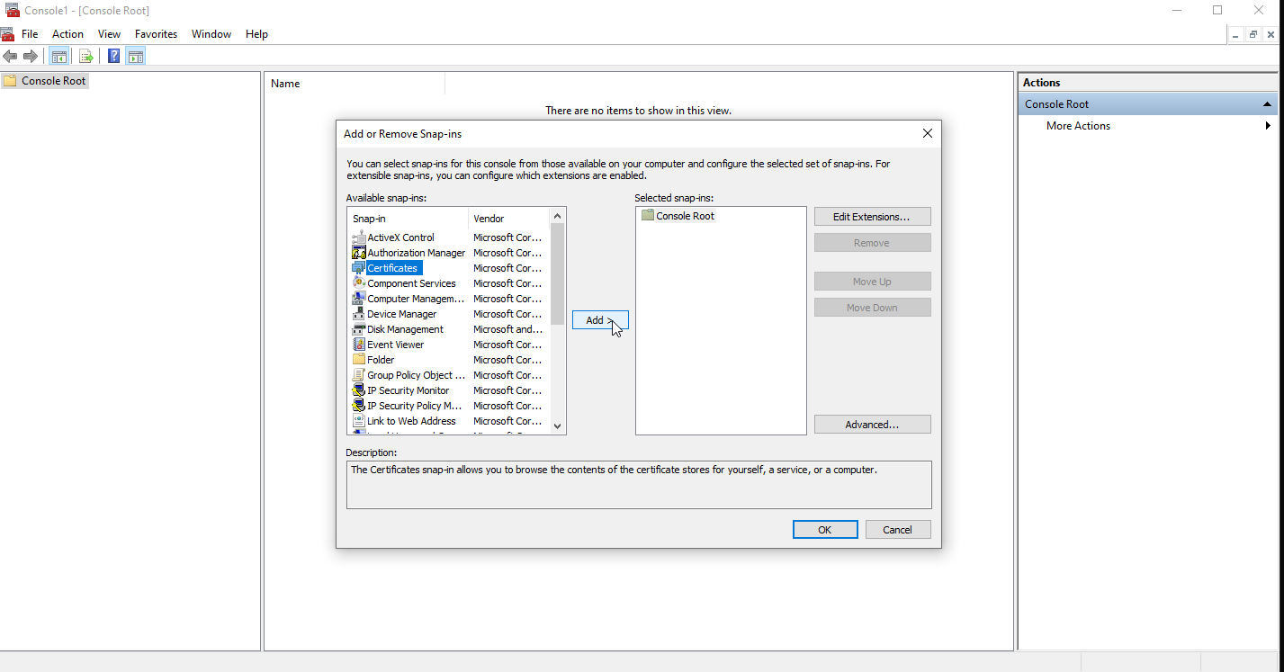
Task: Click the Export List toolbar icon
Action: coord(86,57)
